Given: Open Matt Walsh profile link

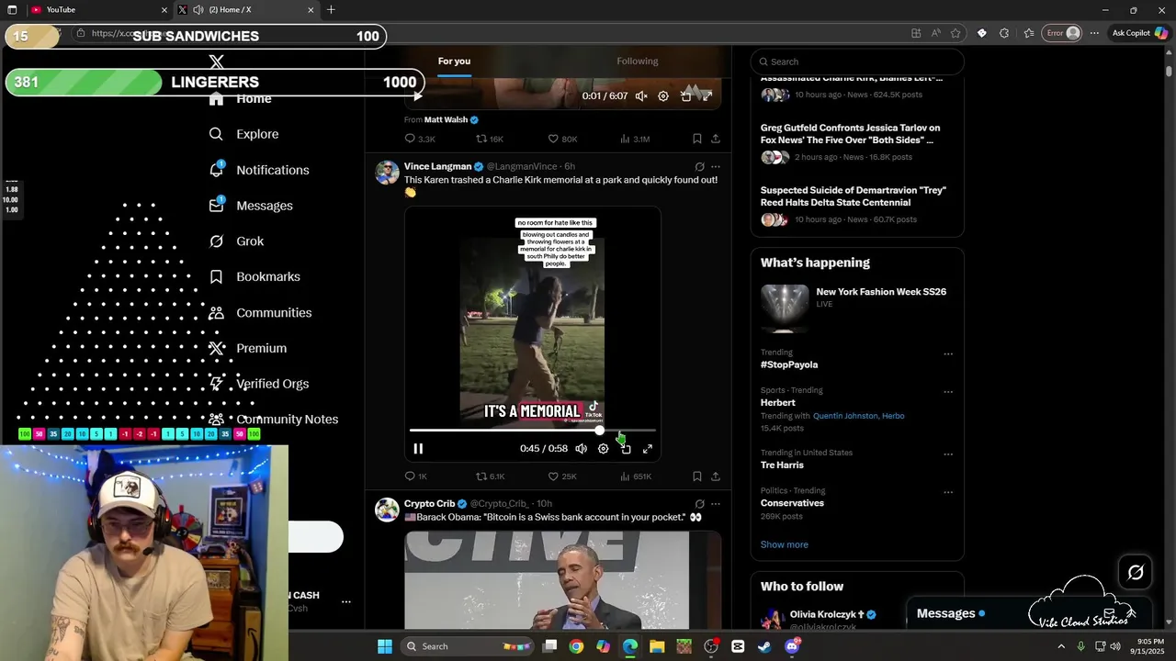Looking at the screenshot, I should [x=446, y=119].
